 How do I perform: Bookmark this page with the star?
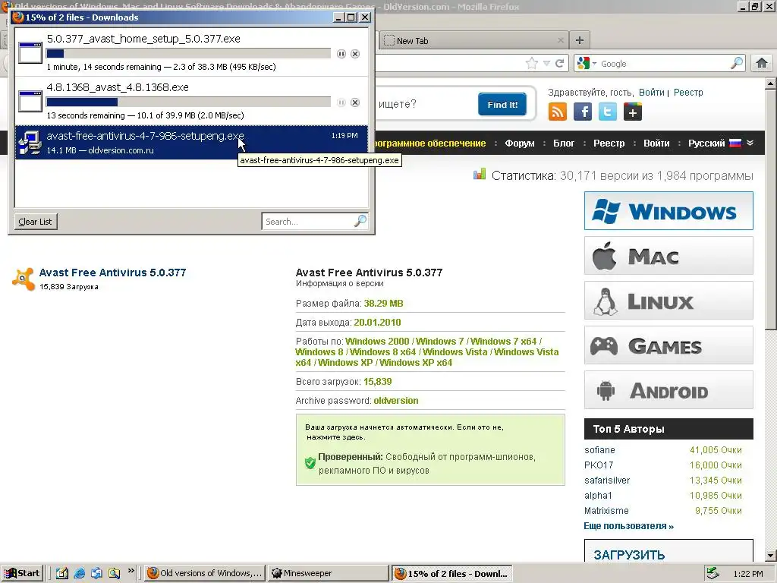click(x=532, y=63)
